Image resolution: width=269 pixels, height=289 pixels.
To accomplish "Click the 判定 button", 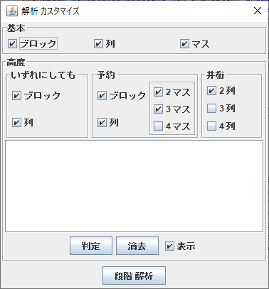I will pyautogui.click(x=91, y=246).
